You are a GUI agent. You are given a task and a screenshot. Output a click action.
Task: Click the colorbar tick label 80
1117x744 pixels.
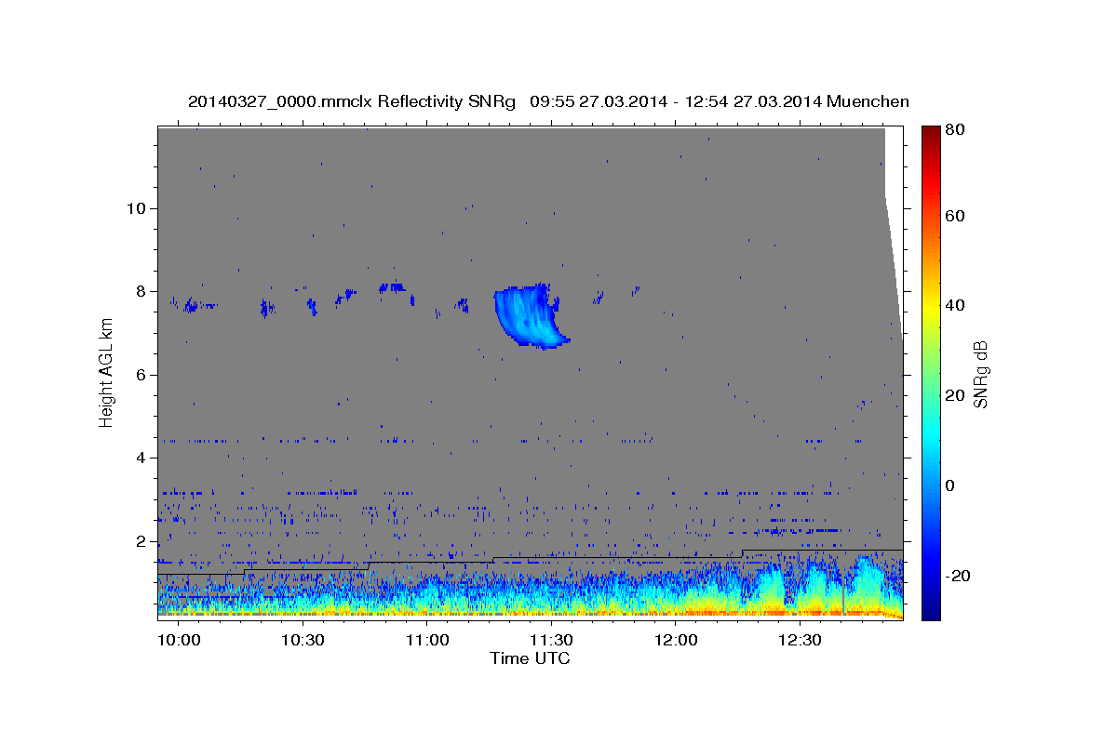[x=954, y=129]
